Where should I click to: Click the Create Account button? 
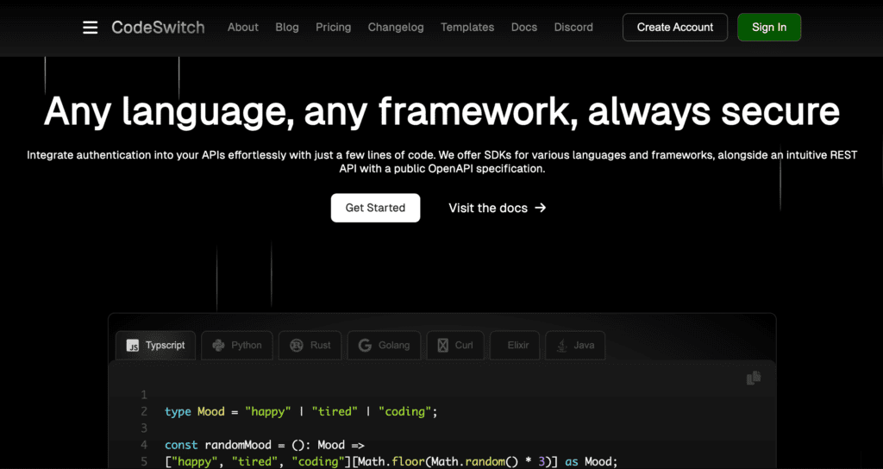click(674, 28)
